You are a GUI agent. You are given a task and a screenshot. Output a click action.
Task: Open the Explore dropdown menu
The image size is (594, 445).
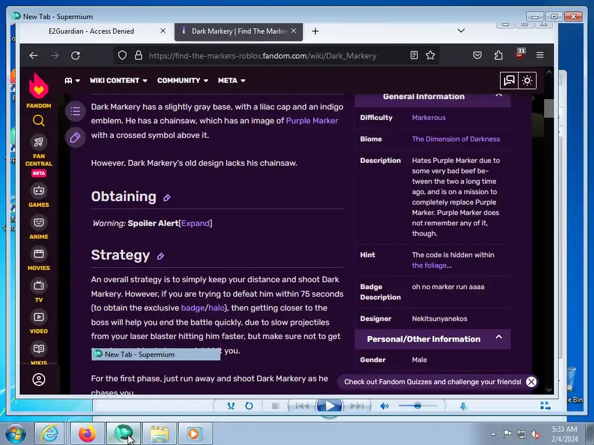[x=72, y=80]
